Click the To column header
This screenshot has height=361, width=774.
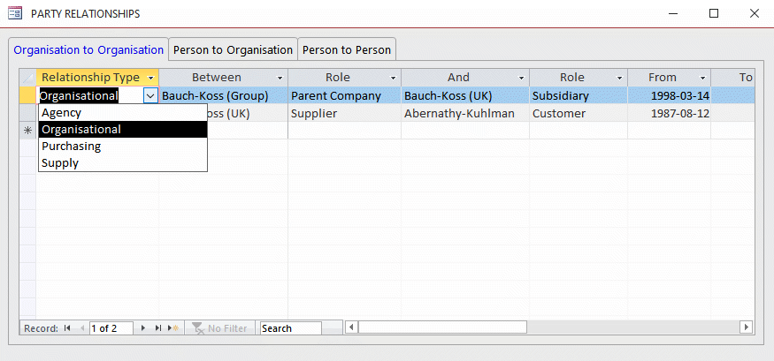coord(733,78)
